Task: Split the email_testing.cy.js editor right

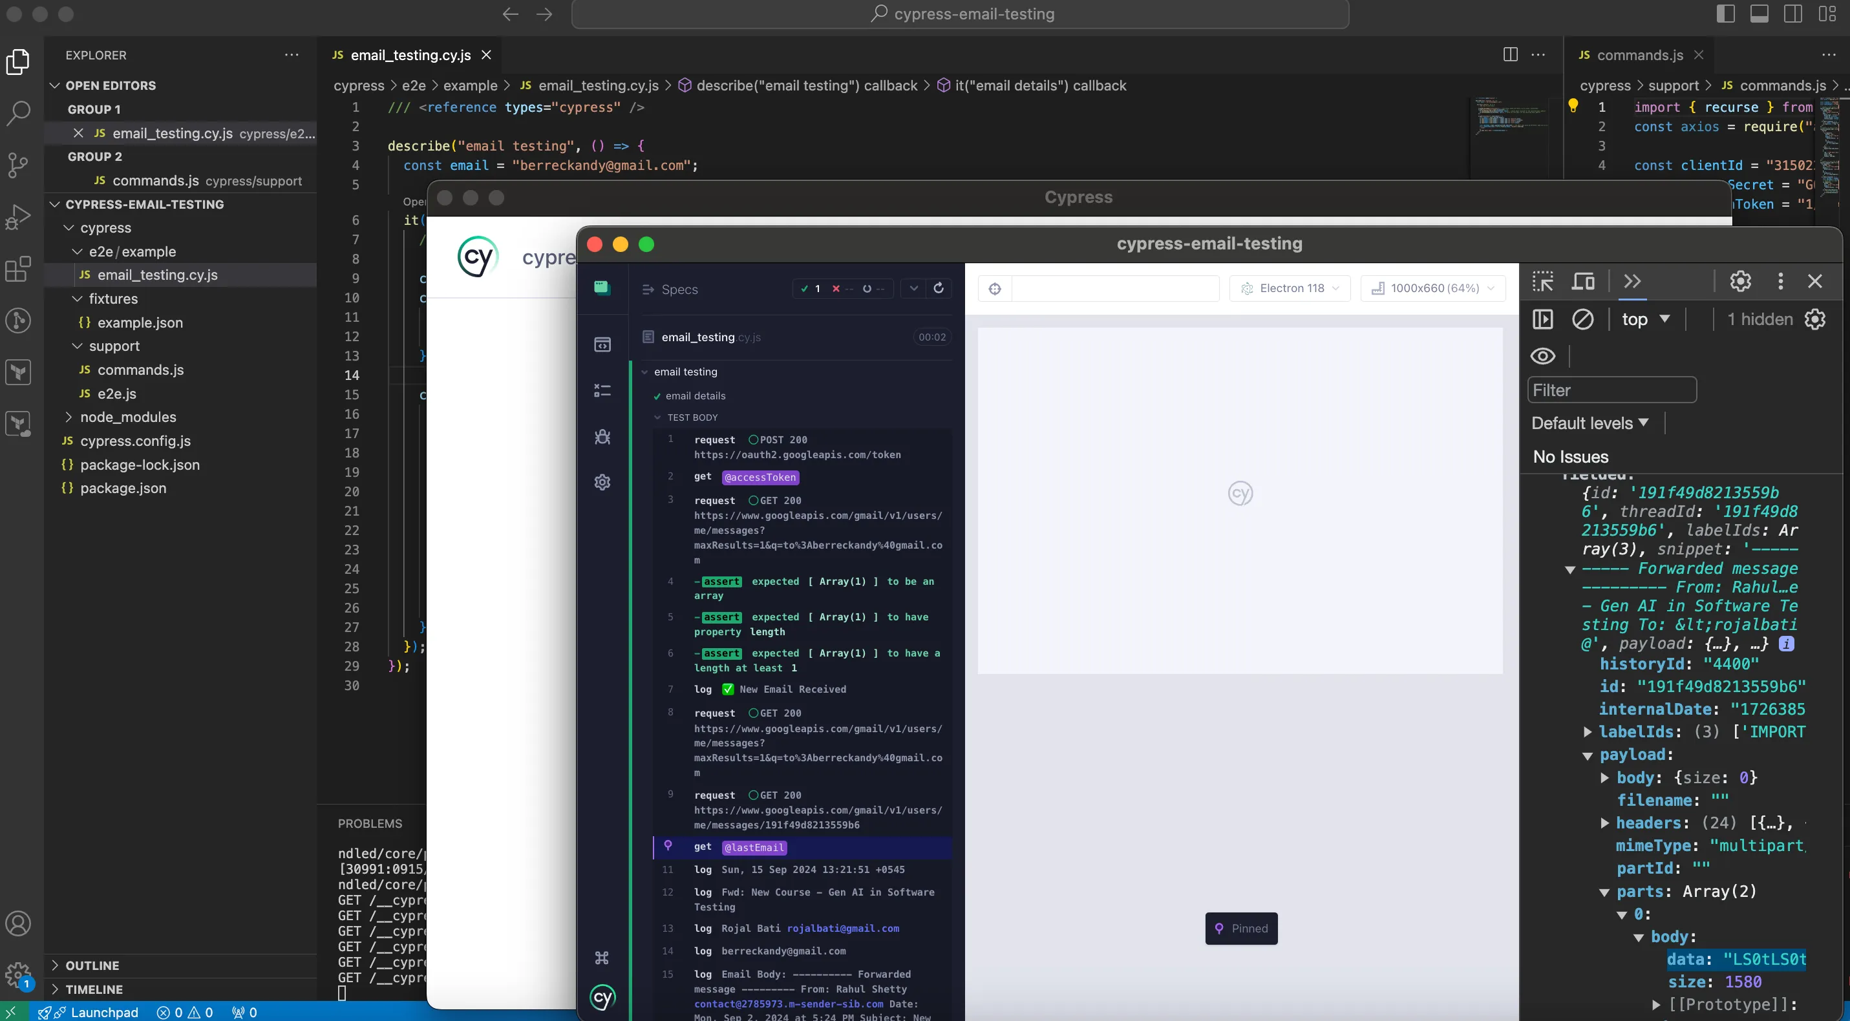Action: coord(1510,54)
